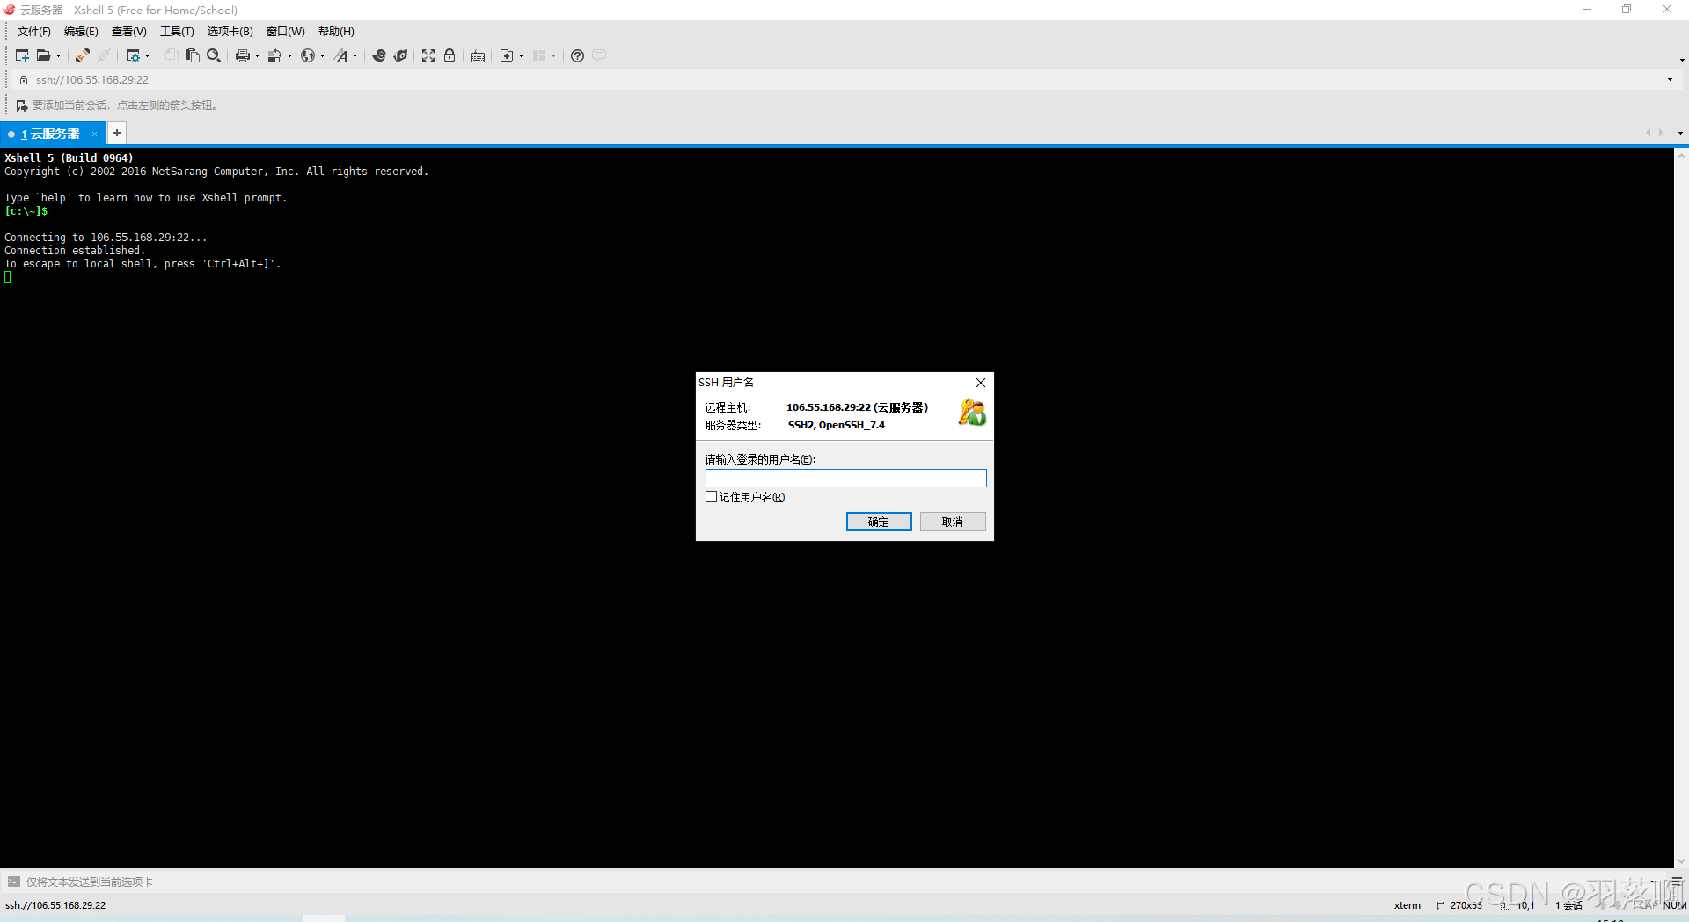Expand the Print dropdown arrow
This screenshot has height=922, width=1689.
point(257,56)
